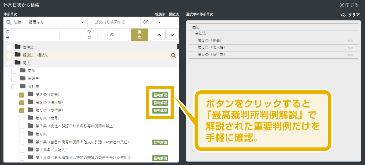Open the OR search operator dropdown
The image size is (365, 165).
[x=152, y=22]
